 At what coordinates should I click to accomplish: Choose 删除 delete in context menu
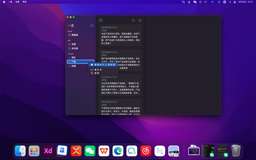coord(97,73)
